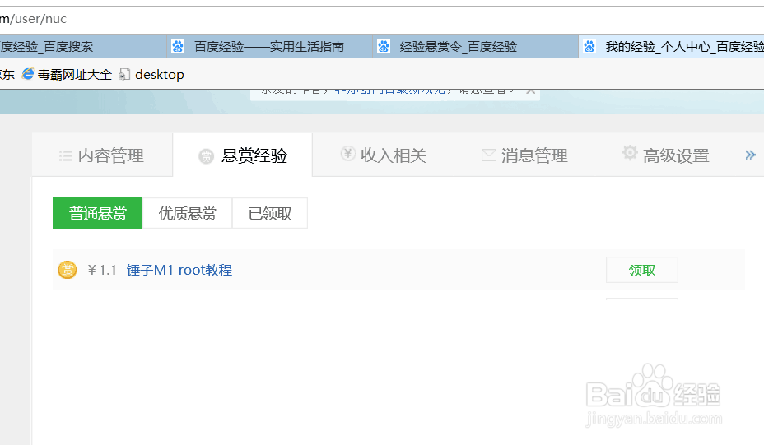
Task: Click the envelope icon beside 消息管理
Action: (489, 155)
